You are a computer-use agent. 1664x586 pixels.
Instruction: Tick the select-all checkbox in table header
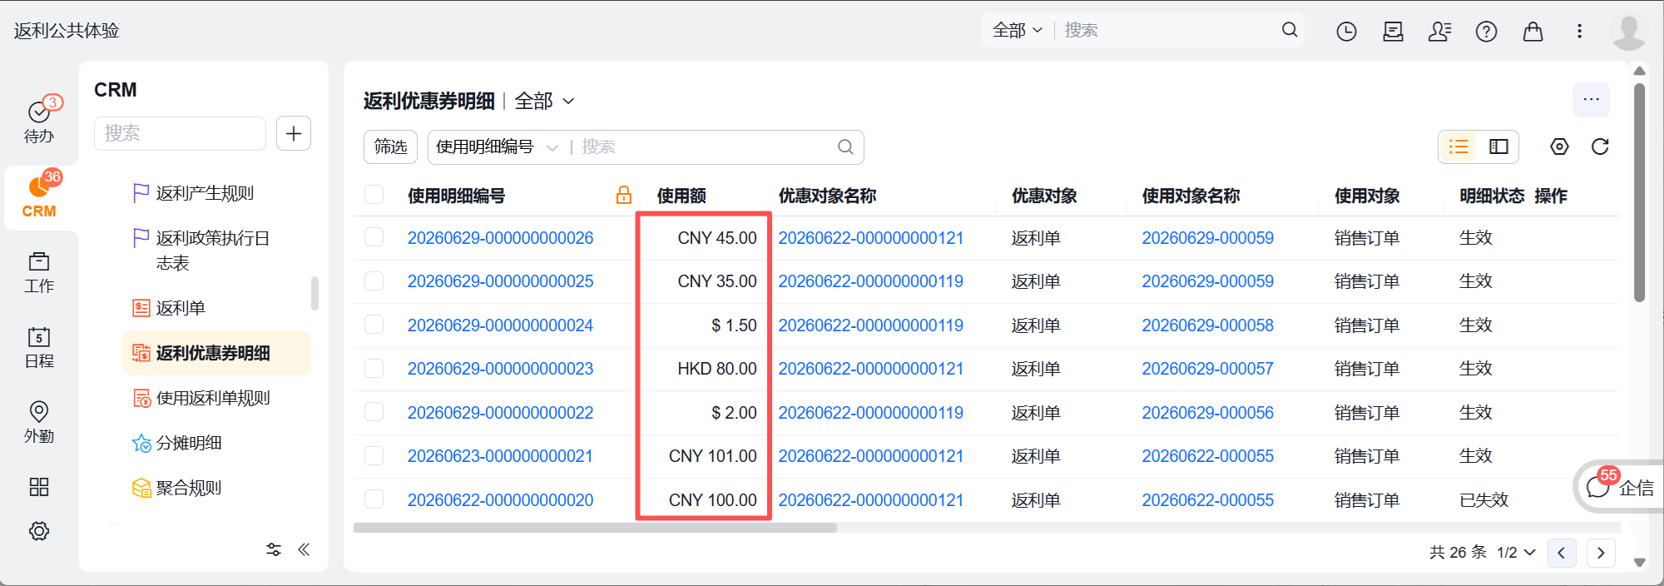(374, 195)
